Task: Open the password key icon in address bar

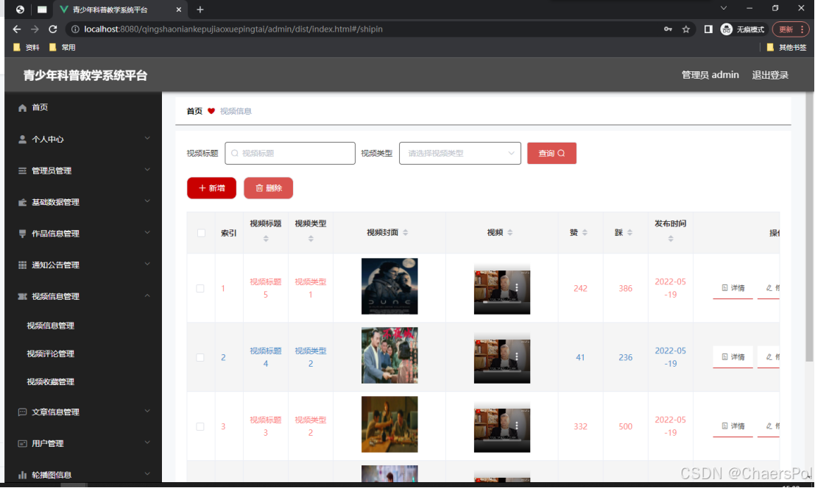Action: (668, 29)
